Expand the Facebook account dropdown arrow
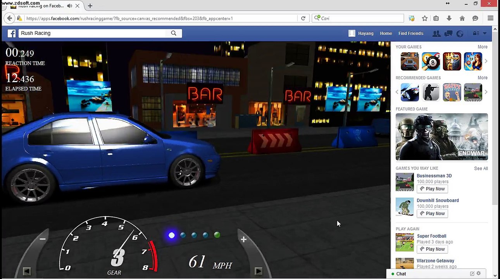 click(x=484, y=33)
